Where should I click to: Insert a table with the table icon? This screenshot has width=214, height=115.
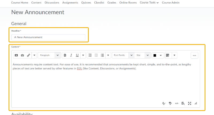pyautogui.click(x=168, y=55)
